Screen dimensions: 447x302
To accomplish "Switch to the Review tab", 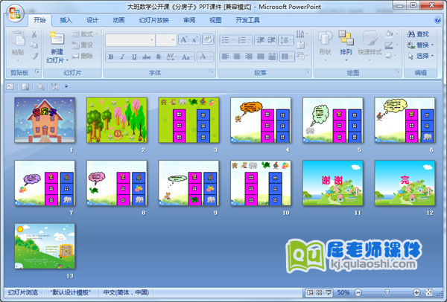I will tap(189, 20).
